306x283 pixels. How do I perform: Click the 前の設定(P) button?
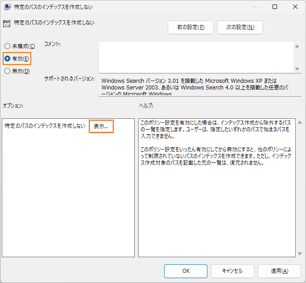click(x=190, y=27)
